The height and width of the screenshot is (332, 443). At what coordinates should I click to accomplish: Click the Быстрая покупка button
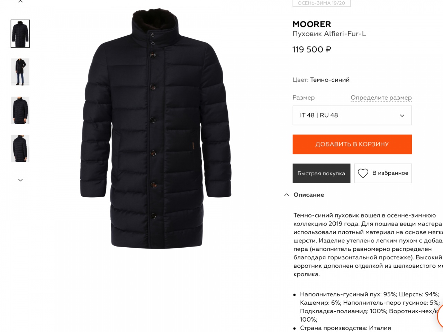point(321,173)
